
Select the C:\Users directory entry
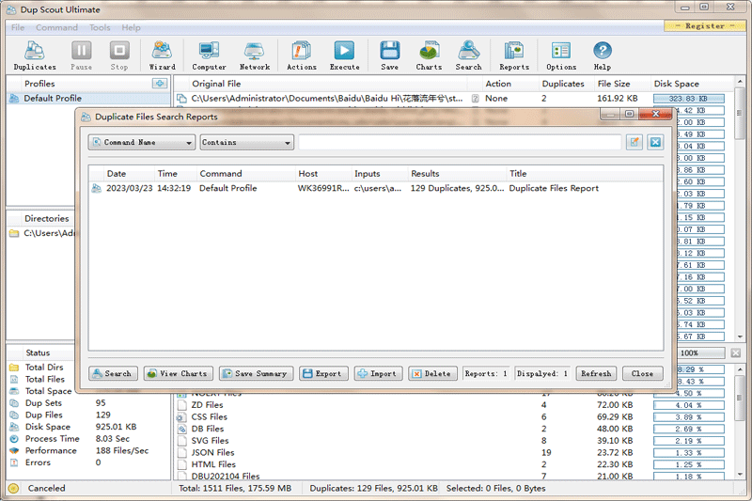(42, 233)
